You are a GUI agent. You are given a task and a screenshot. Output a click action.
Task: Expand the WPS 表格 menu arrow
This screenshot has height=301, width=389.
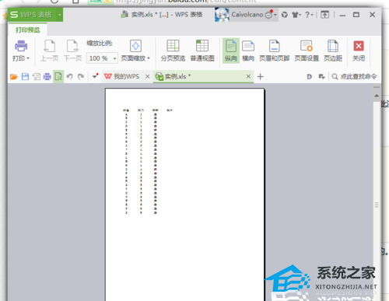(60, 15)
